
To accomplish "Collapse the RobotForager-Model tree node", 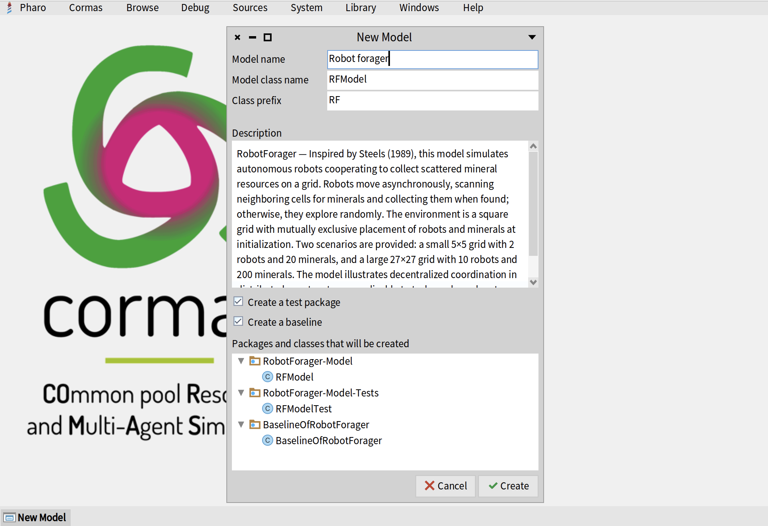I will [x=241, y=361].
